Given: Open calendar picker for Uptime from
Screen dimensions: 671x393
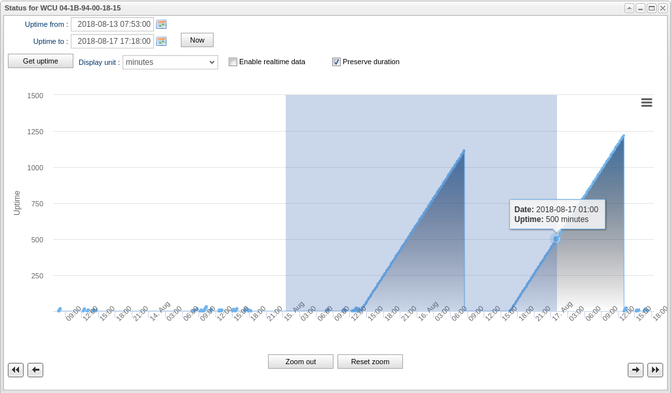Looking at the screenshot, I should (161, 24).
